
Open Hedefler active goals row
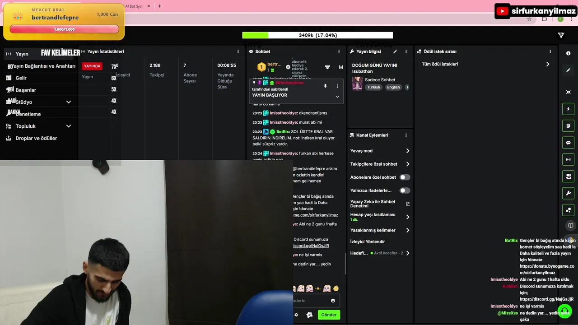[x=380, y=253]
